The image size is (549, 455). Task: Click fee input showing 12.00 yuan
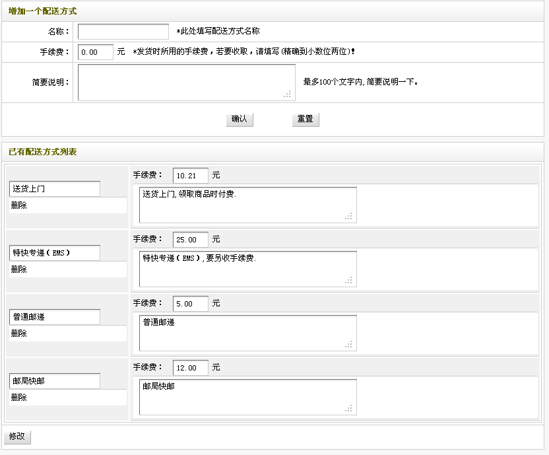click(x=190, y=367)
